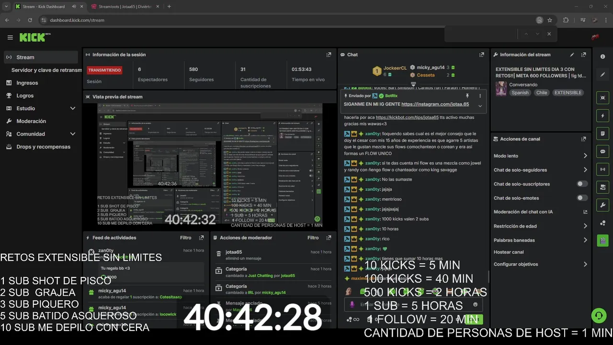
Task: Pop out the Acciones de moderador panel
Action: coord(329,238)
